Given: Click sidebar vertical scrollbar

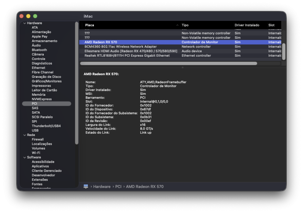Looking at the screenshot, I should tap(77, 83).
